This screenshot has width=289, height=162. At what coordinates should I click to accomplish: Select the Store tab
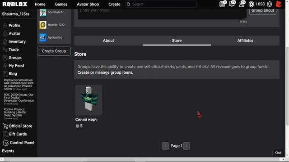[177, 40]
